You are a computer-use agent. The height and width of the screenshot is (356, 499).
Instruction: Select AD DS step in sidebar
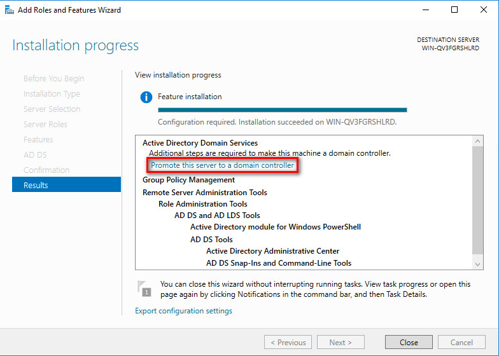pyautogui.click(x=35, y=155)
